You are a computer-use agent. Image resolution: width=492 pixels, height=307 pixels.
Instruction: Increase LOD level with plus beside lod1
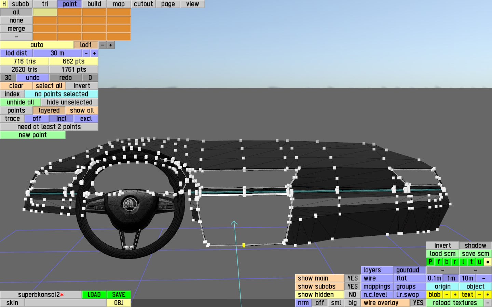point(111,45)
